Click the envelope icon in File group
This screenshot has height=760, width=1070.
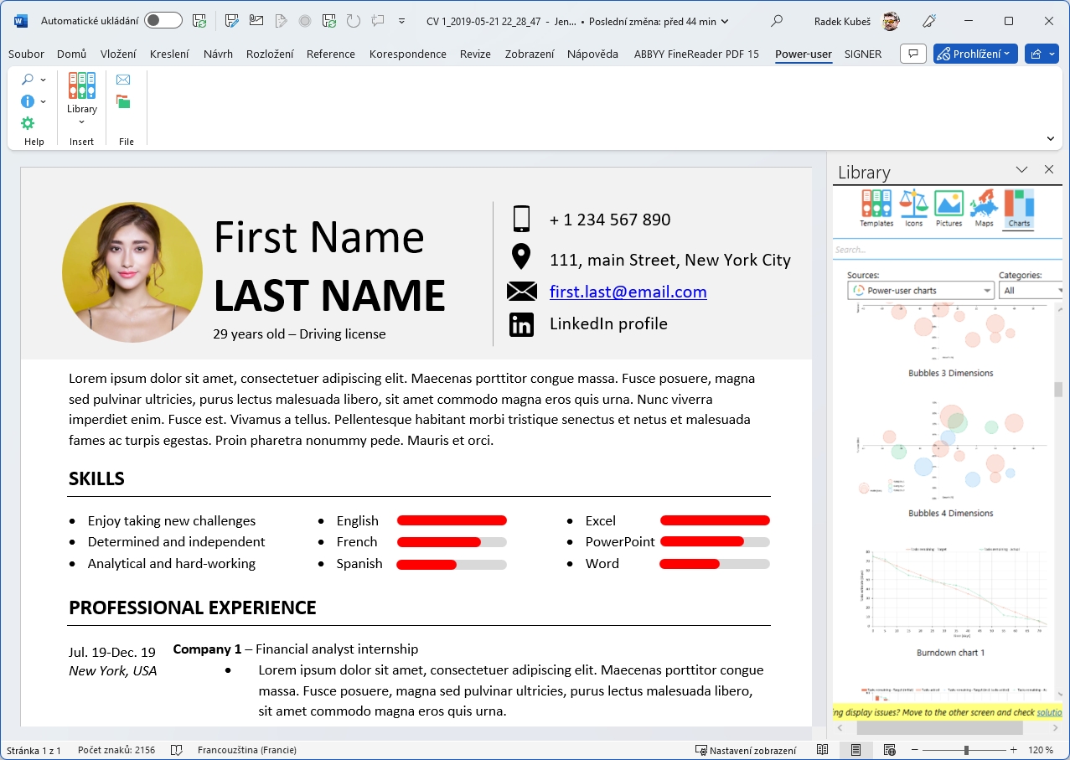[123, 80]
